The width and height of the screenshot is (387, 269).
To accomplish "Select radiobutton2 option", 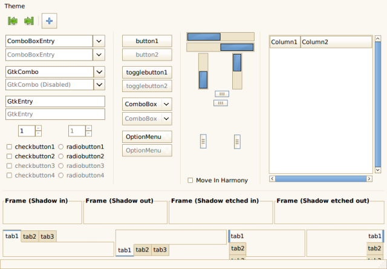I will (61, 156).
